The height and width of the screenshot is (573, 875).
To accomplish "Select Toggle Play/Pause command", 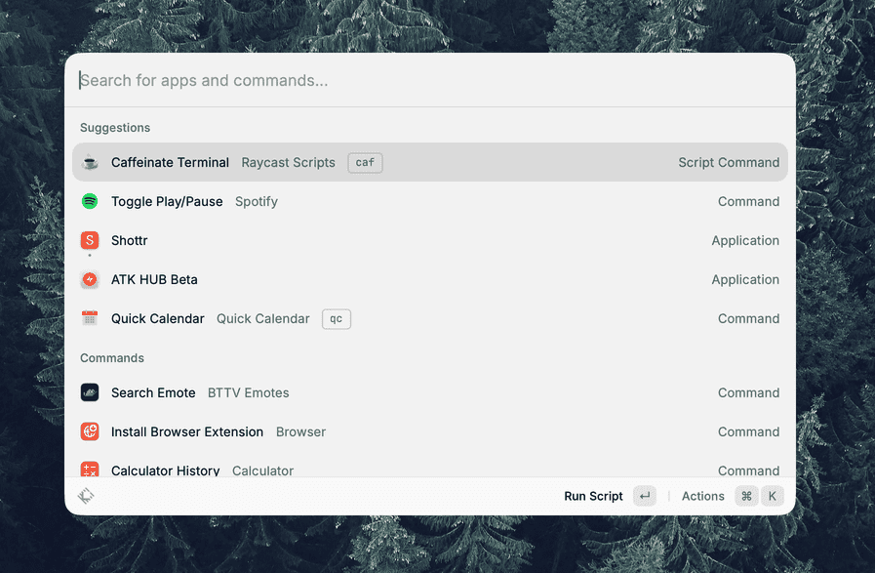I will (429, 202).
